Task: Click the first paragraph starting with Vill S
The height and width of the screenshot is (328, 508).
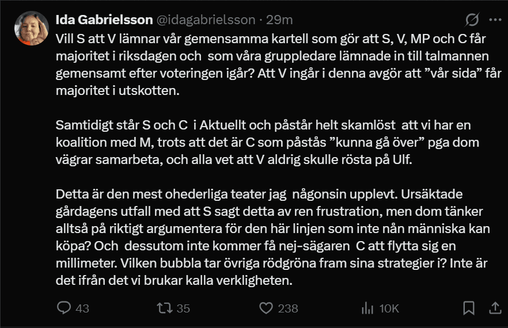Action: [x=278, y=65]
